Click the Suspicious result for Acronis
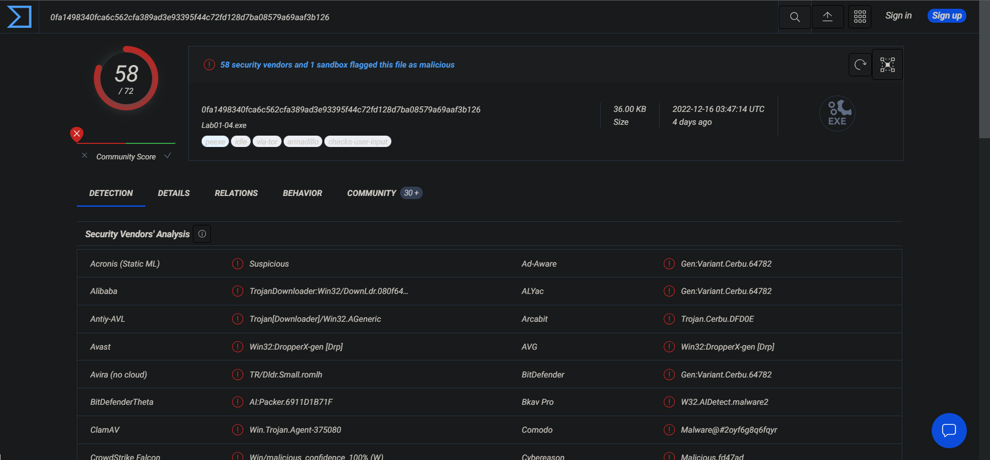The height and width of the screenshot is (460, 990). coord(269,264)
